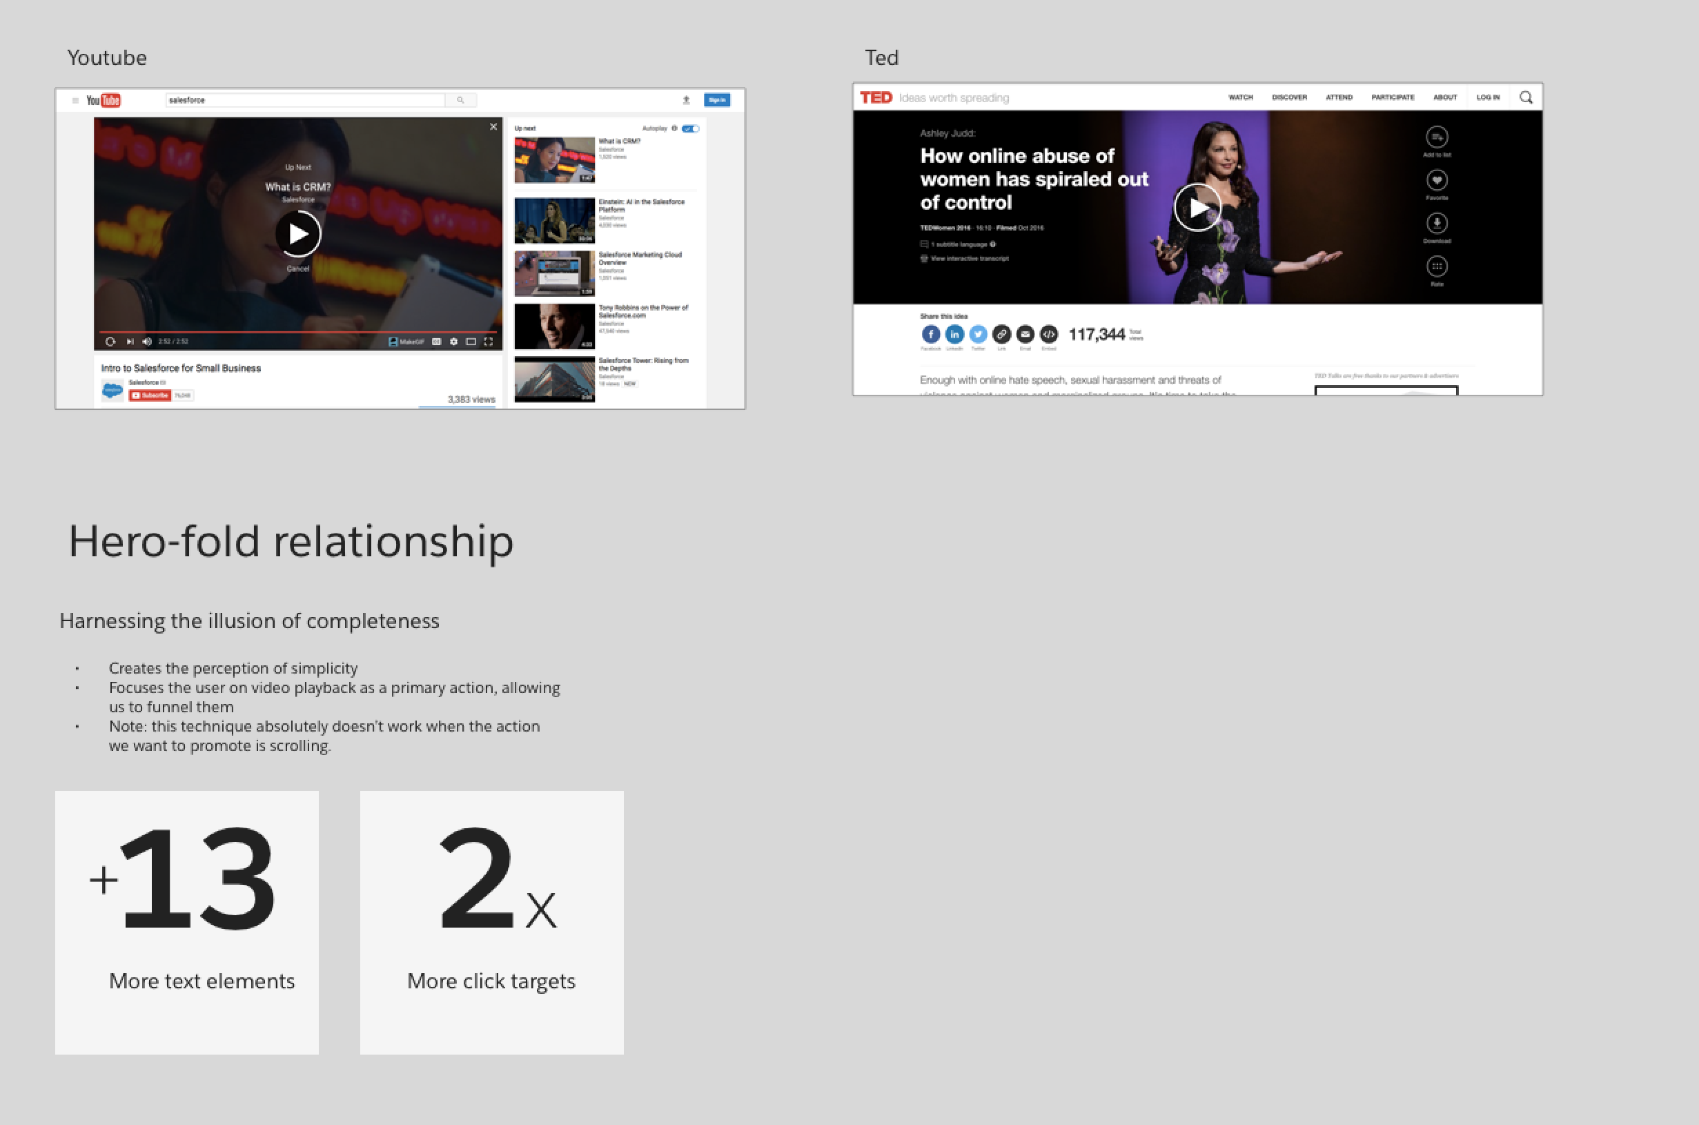The width and height of the screenshot is (1699, 1125).
Task: Mute the YouTube video volume
Action: point(147,342)
